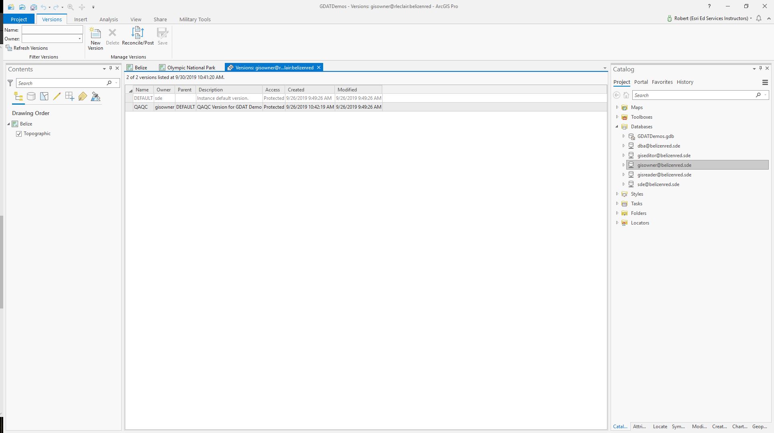Click the New Project icon in quick access toolbar

click(x=11, y=7)
